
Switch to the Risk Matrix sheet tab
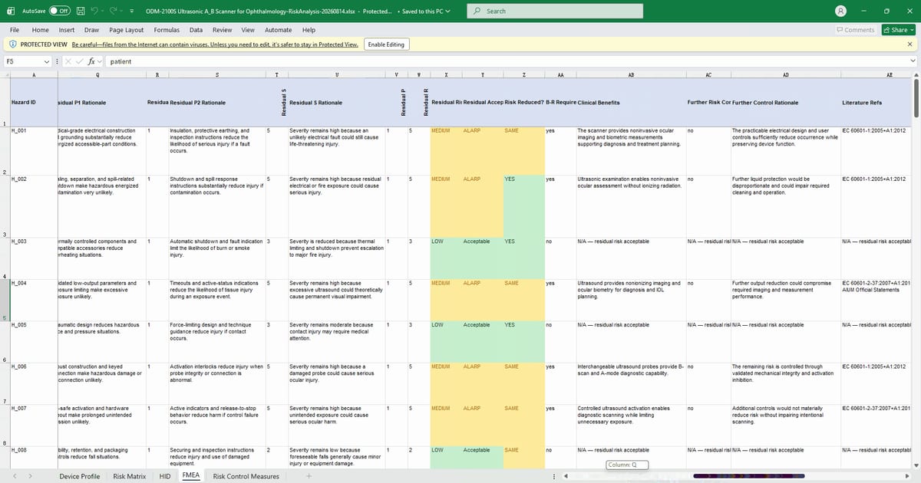[129, 476]
